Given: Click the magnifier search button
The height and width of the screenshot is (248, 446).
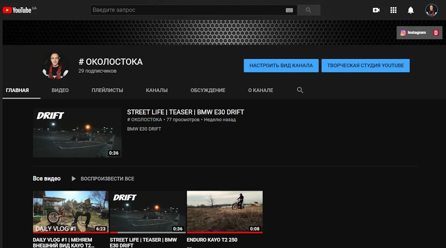Looking at the screenshot, I should 308,10.
